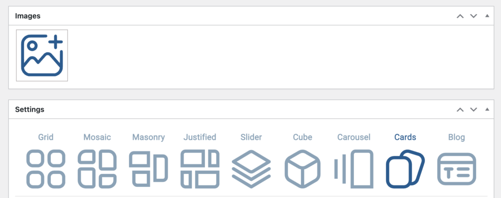Choose the Blog layout icon
Screen dimensions: 501x198
click(456, 169)
